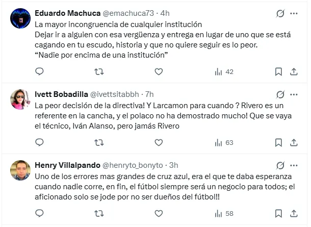This screenshot has height=227, width=311.
Task: Reply to Ivett Bobadilla's tweet
Action: (x=39, y=143)
